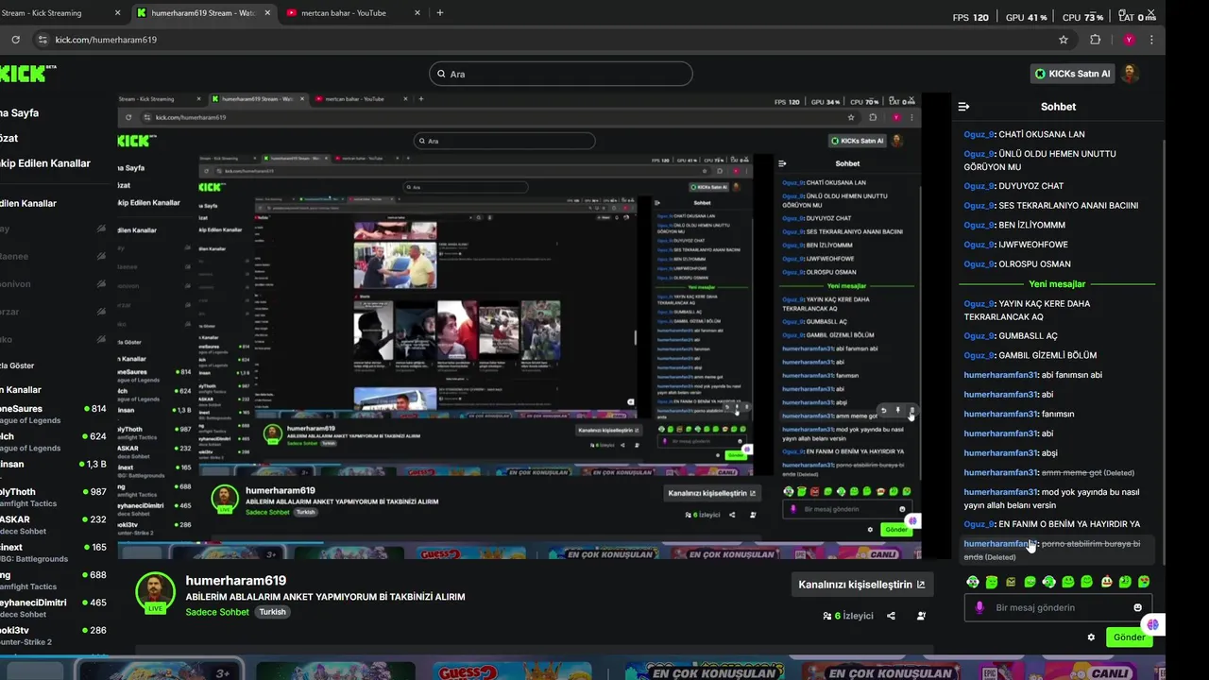Pick the clown-hat yellow emote
The image size is (1209, 680).
click(1106, 582)
